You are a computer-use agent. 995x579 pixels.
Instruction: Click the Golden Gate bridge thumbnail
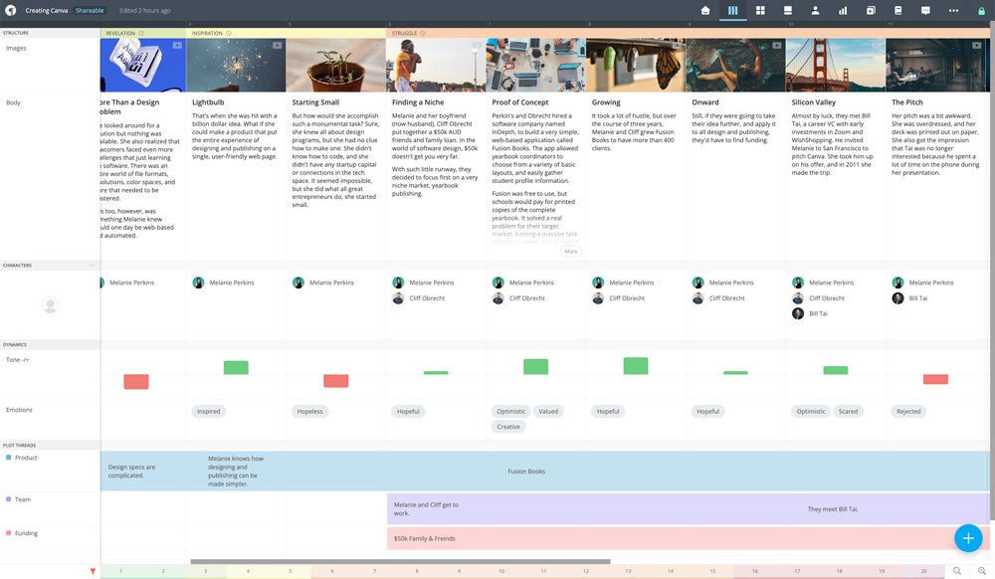(835, 65)
